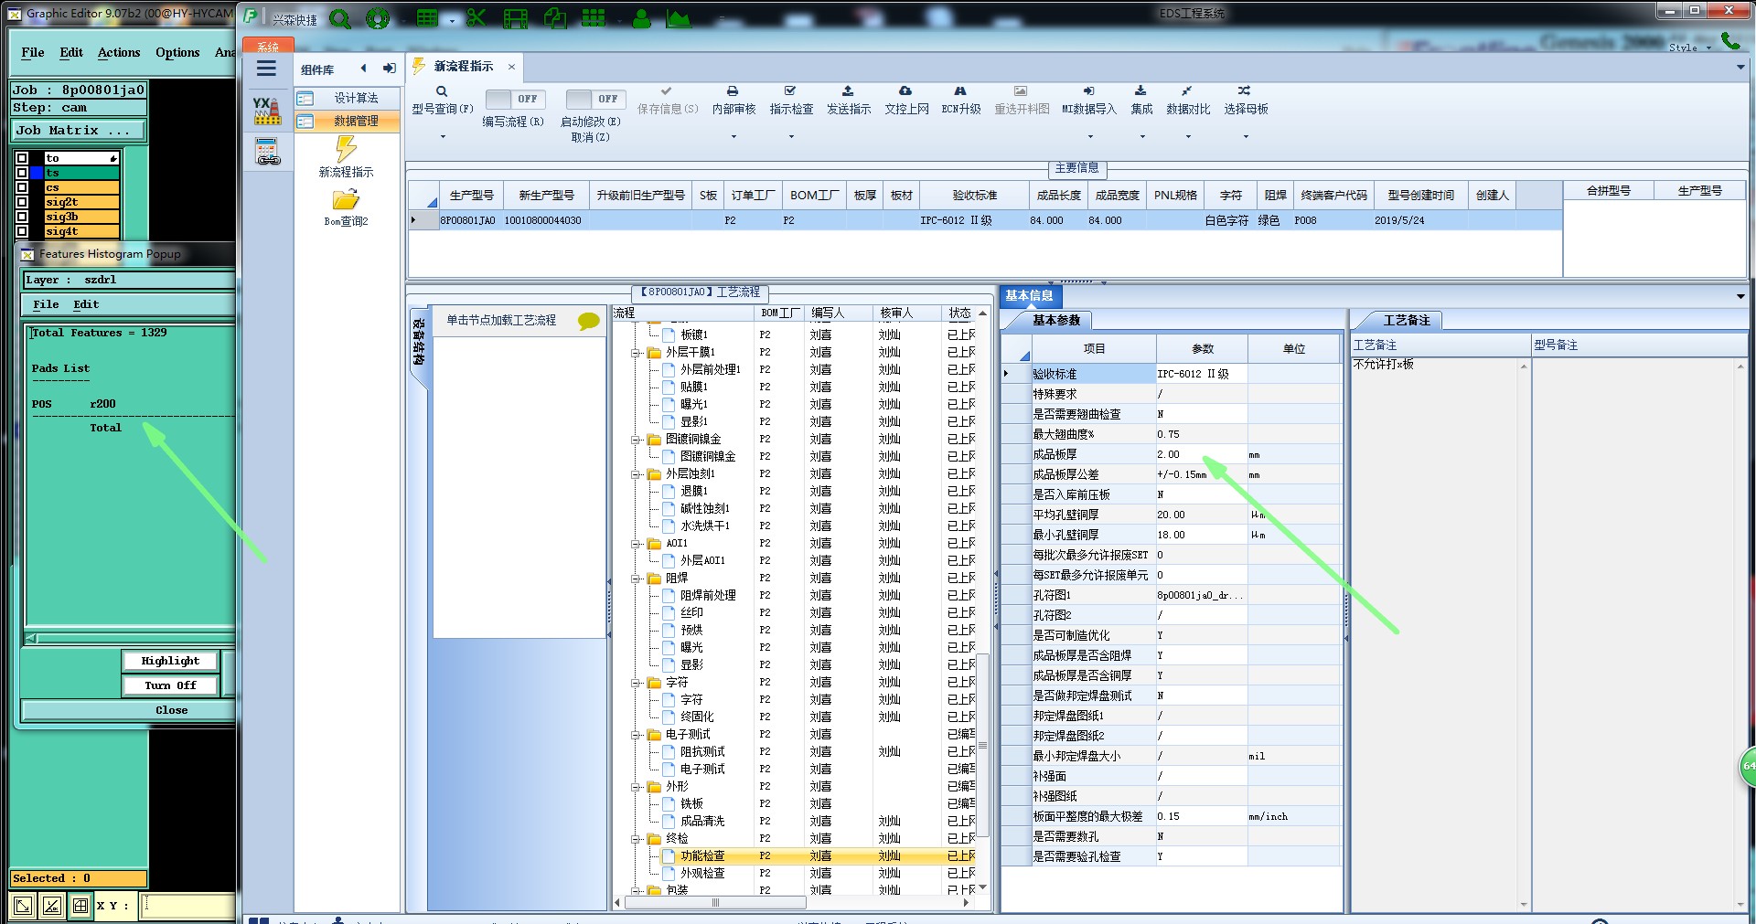Click MI数据导入 import icon

[x=1088, y=91]
